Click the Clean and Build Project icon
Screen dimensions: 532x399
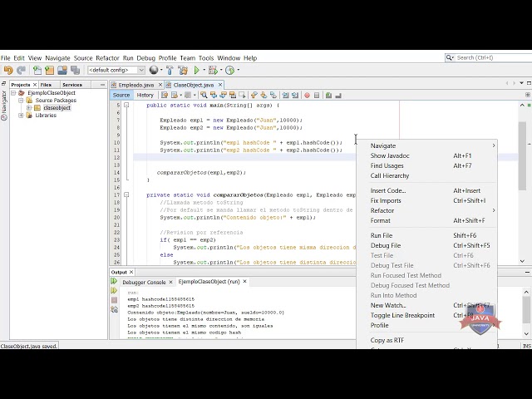(183, 70)
